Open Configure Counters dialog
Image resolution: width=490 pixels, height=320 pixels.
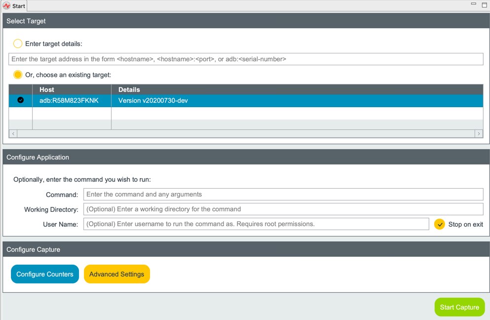click(x=45, y=274)
